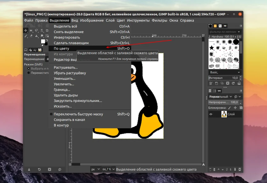Screen dimensions: 267x183
Task: Toggle the lock alpha channel option
Action: [241, 108]
